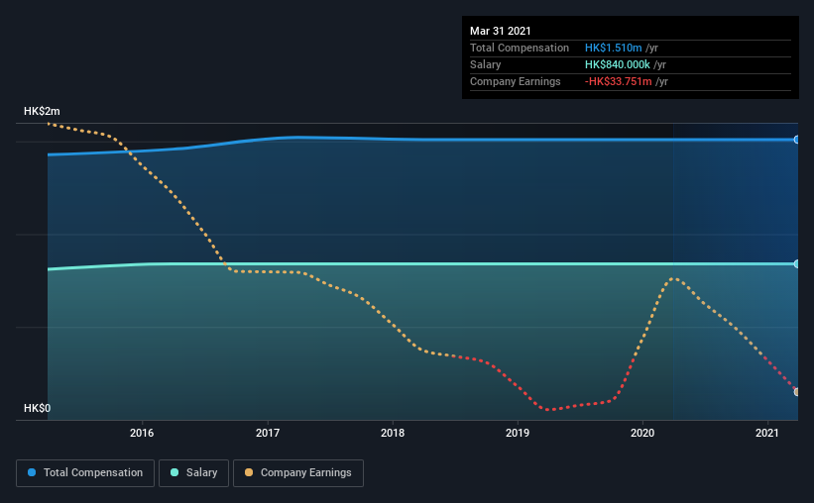The height and width of the screenshot is (503, 814).
Task: Select the blue endpoint marker on Total Compensation line
Action: point(796,140)
